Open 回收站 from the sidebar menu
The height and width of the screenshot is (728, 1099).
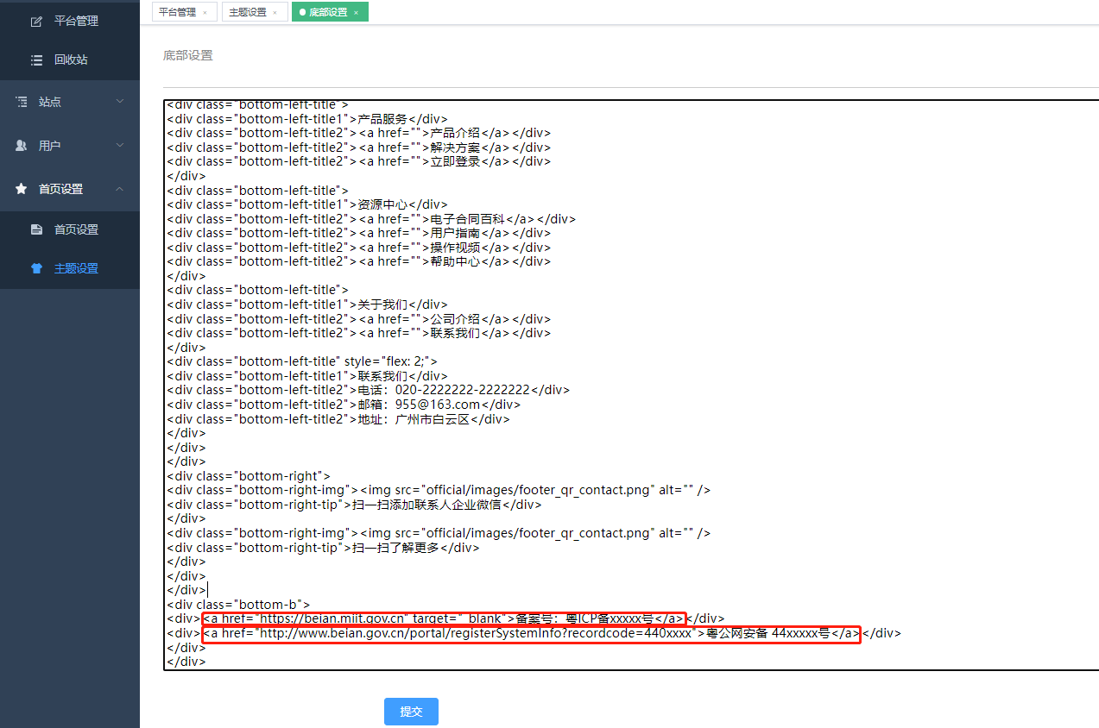coord(71,60)
